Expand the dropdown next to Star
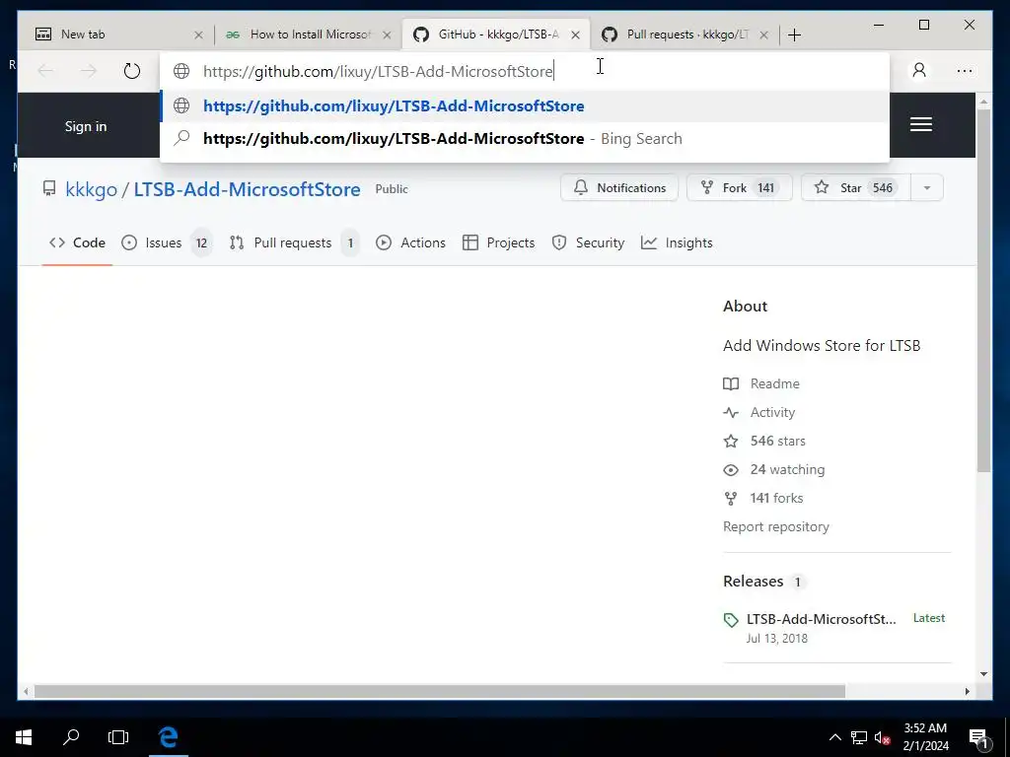Viewport: 1010px width, 757px height. point(927,187)
